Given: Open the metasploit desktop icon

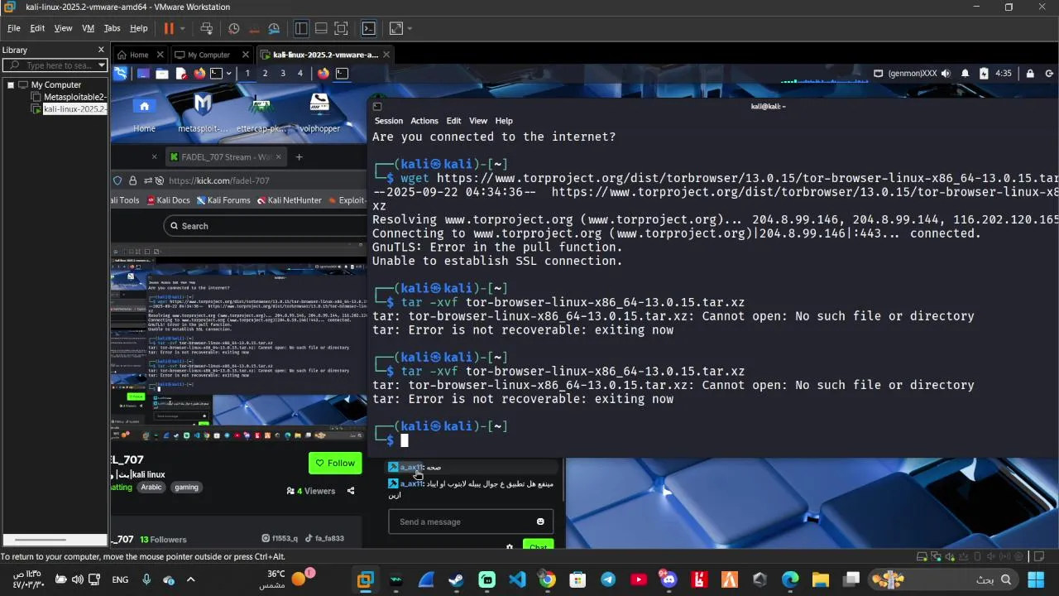Looking at the screenshot, I should tap(203, 112).
